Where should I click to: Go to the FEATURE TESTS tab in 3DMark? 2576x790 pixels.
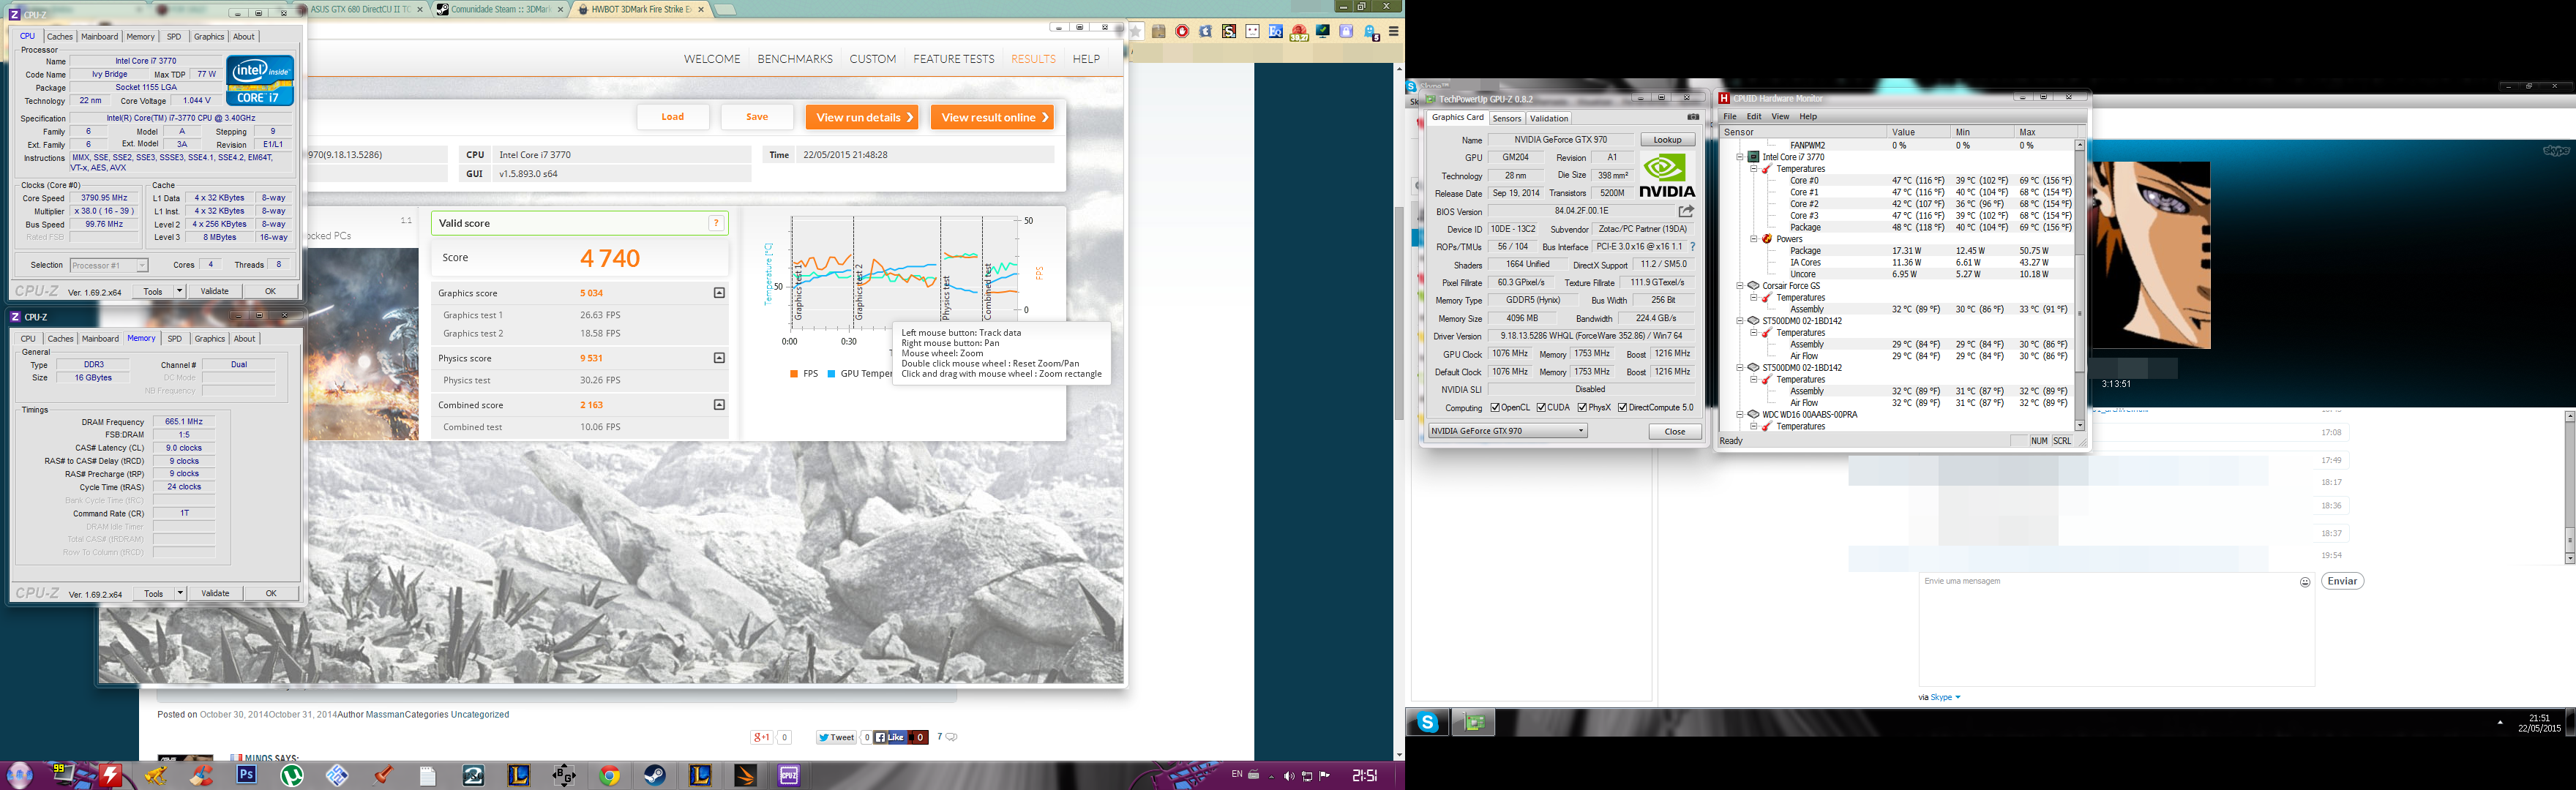point(954,59)
